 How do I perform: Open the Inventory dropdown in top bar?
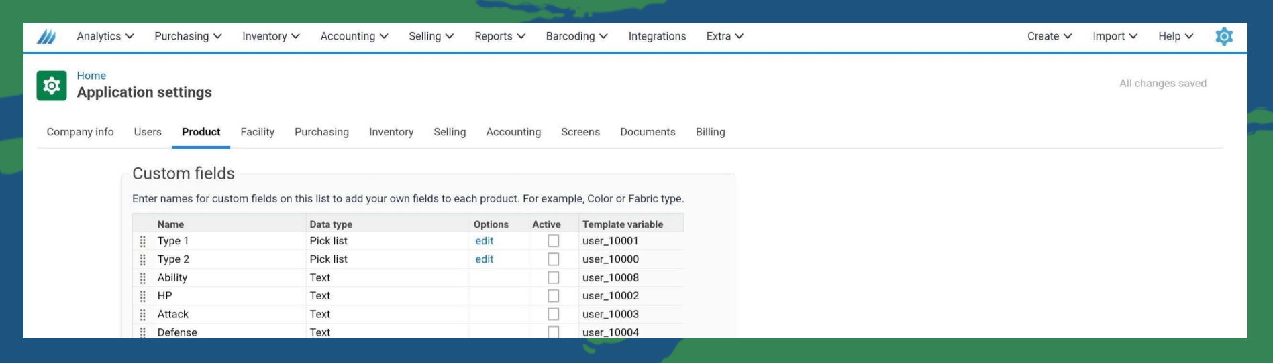click(271, 36)
